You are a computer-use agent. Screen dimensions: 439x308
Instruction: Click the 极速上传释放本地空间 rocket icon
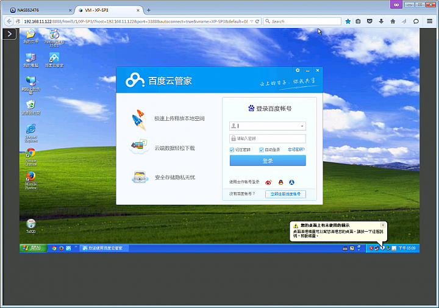point(139,120)
